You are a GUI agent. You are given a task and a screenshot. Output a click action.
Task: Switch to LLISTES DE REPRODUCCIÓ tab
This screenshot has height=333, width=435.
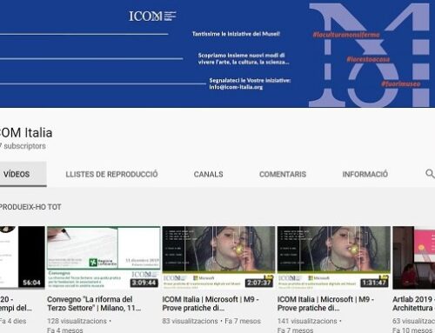coord(111,174)
